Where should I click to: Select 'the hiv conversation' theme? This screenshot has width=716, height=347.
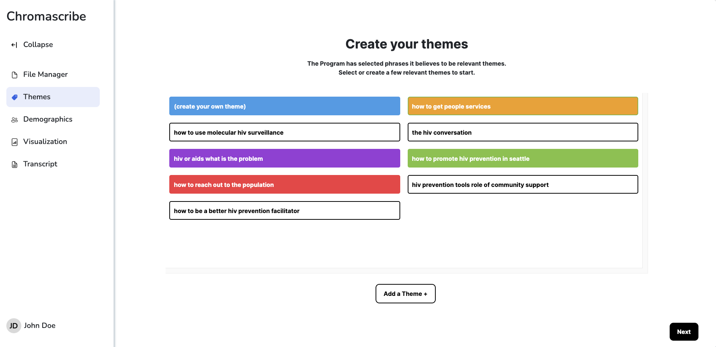pyautogui.click(x=522, y=132)
